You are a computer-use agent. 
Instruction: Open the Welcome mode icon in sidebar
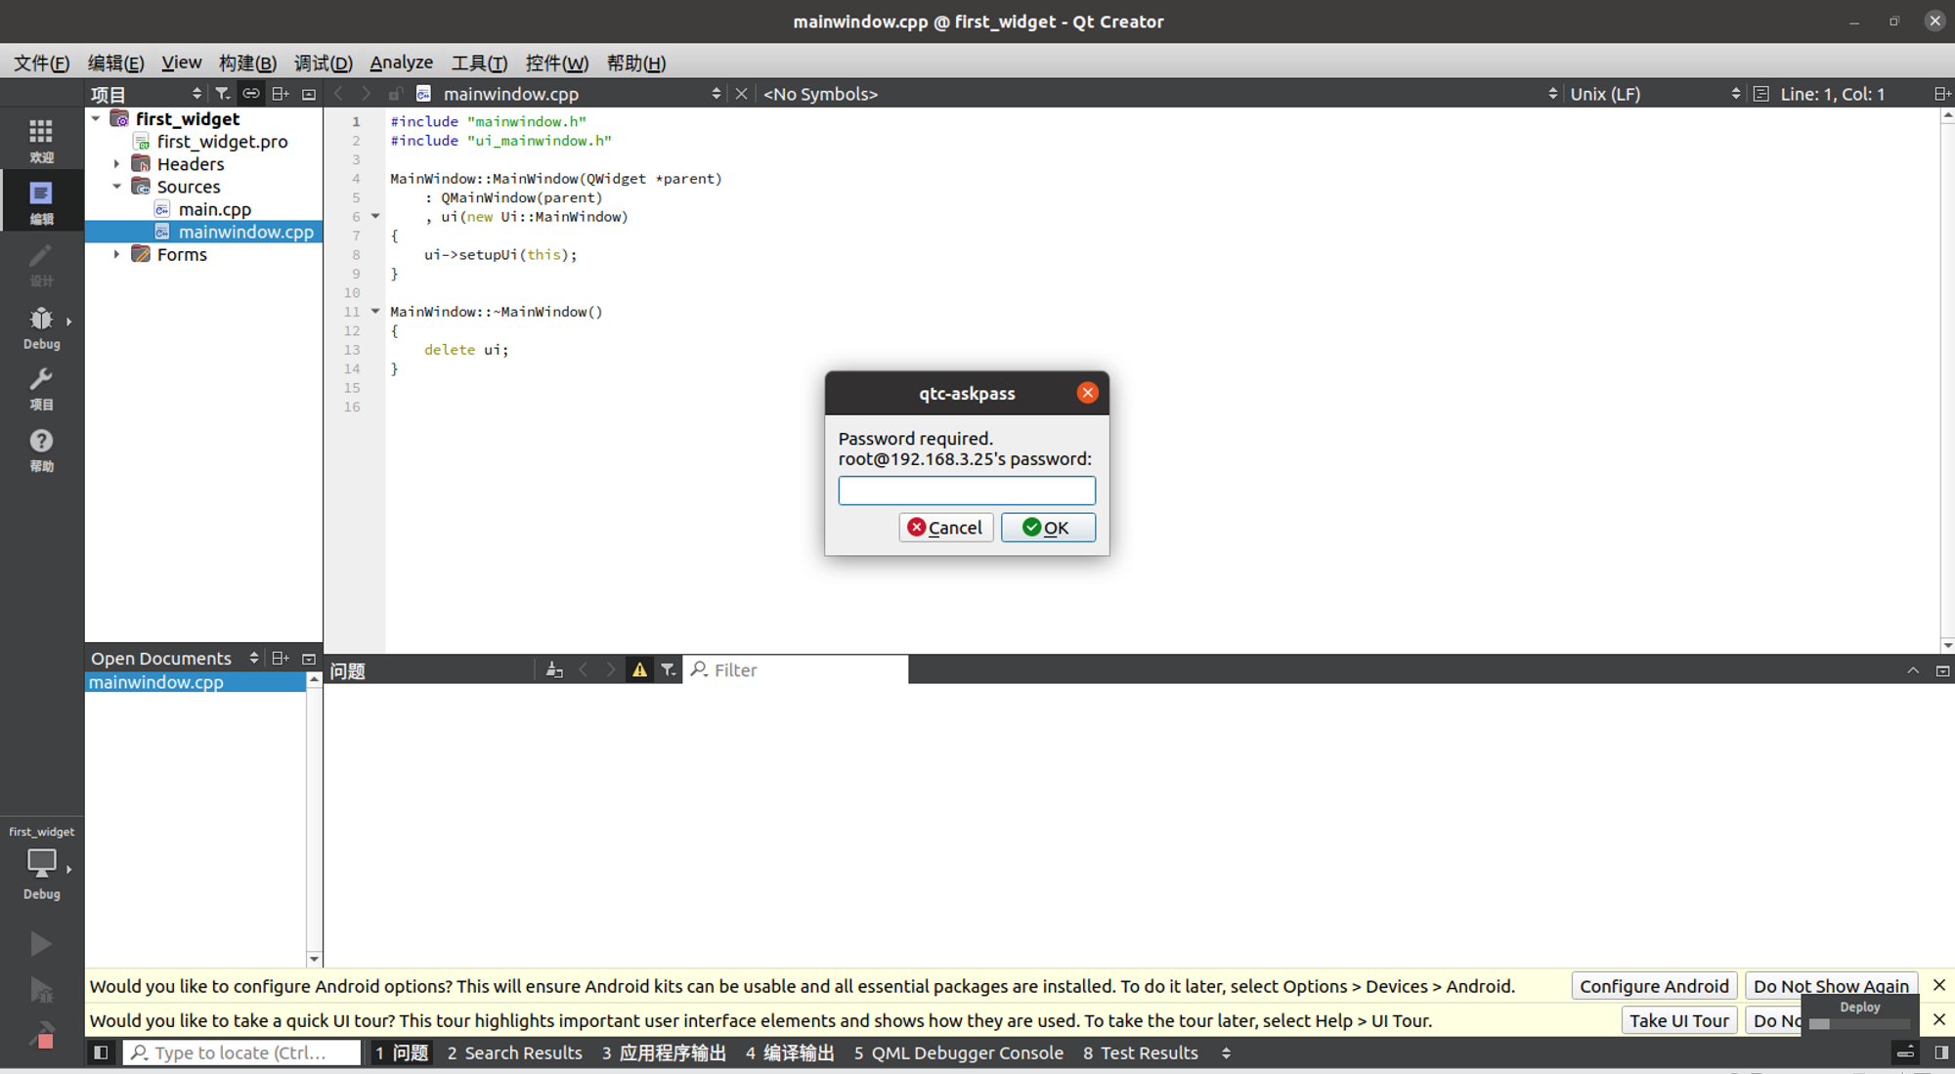41,140
